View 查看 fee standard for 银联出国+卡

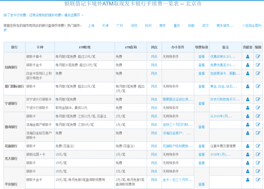201,154
